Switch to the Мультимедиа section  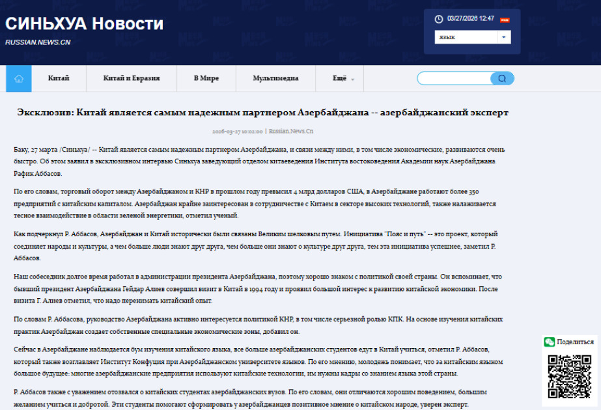275,78
